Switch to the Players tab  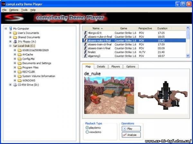coord(115,67)
